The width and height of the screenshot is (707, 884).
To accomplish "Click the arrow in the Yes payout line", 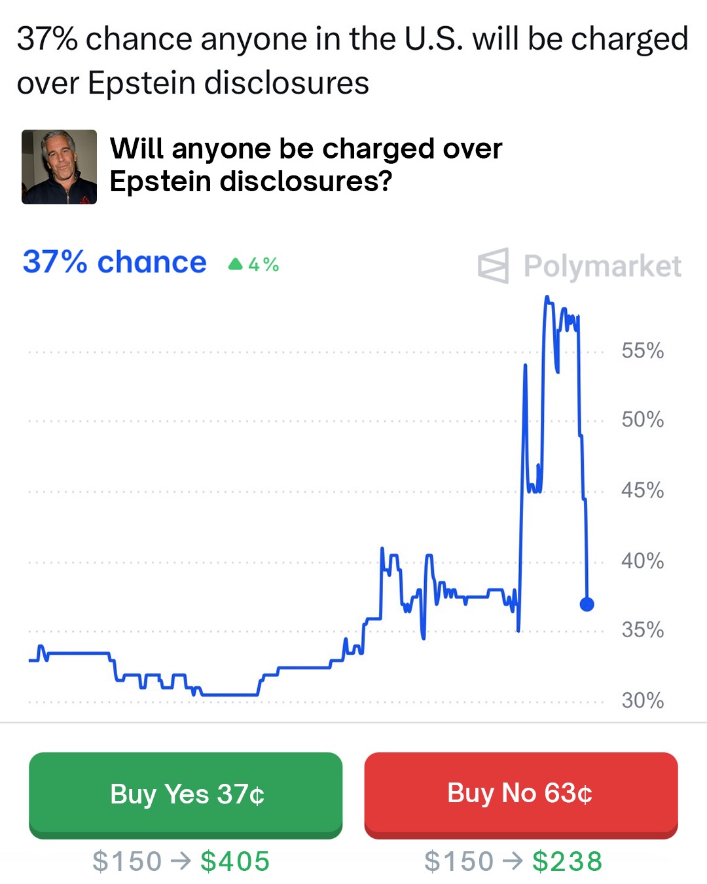I will [x=181, y=861].
